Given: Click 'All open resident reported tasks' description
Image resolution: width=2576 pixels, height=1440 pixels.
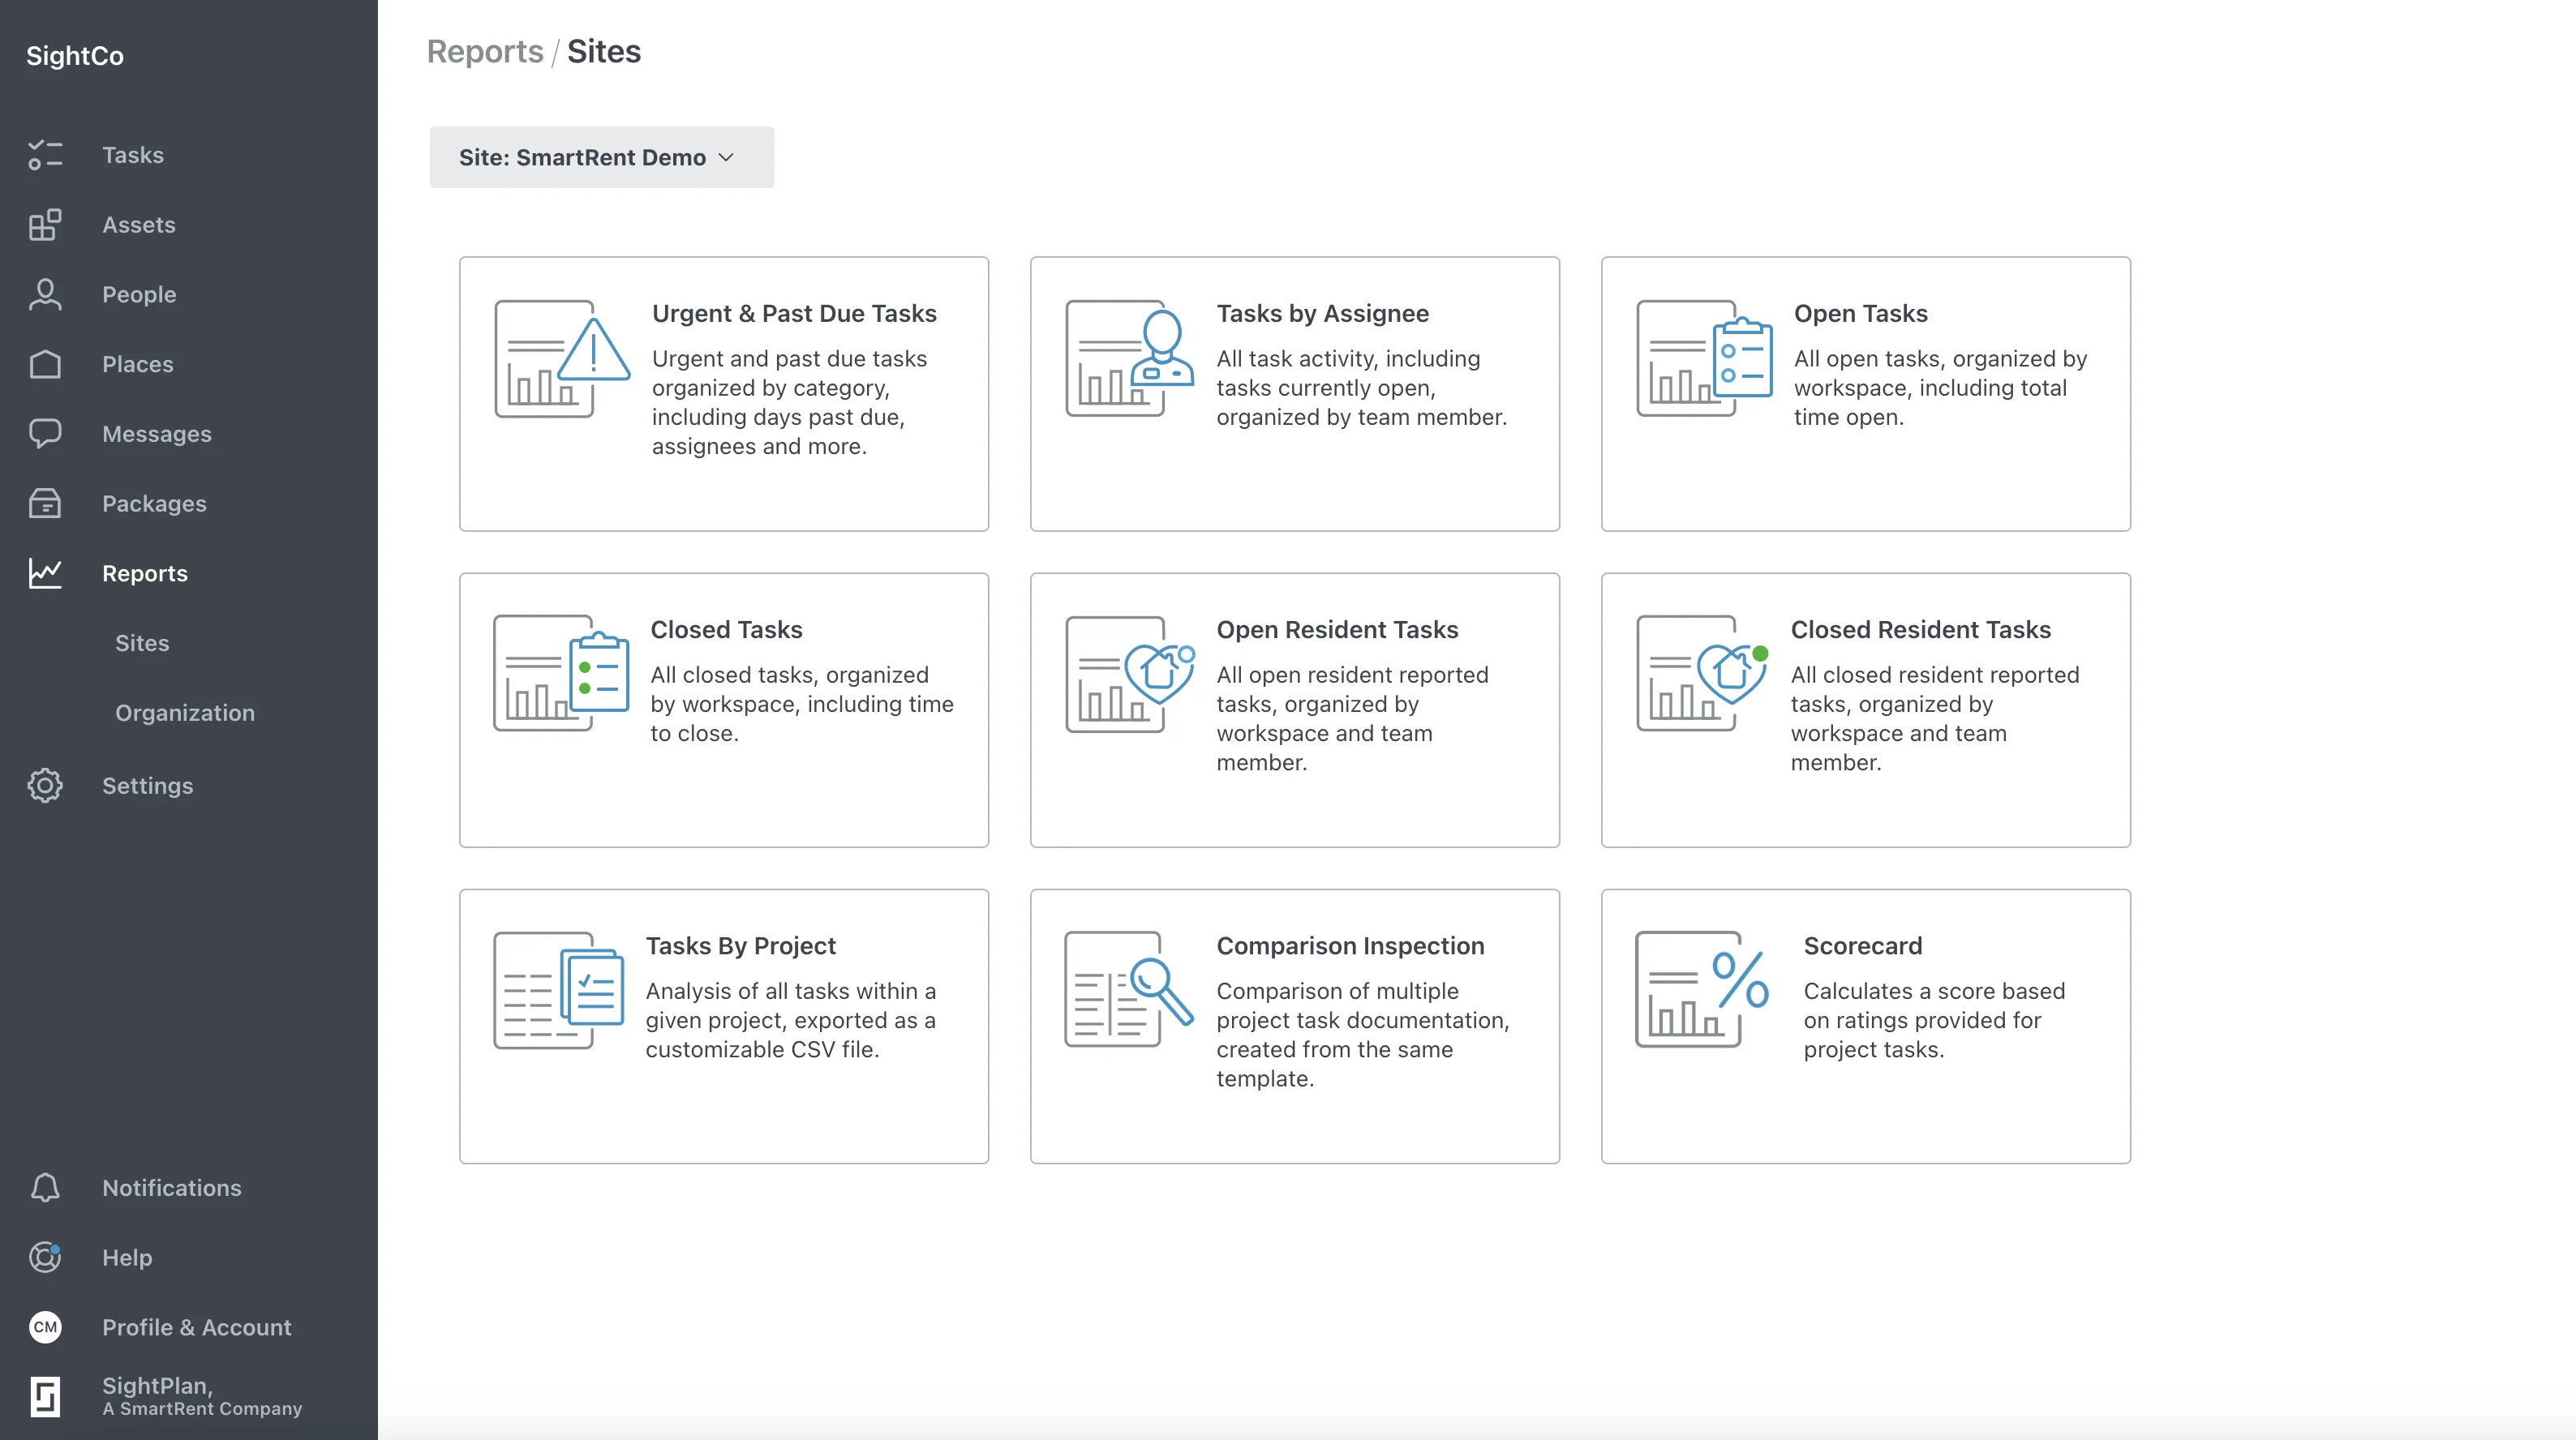Looking at the screenshot, I should click(1352, 718).
